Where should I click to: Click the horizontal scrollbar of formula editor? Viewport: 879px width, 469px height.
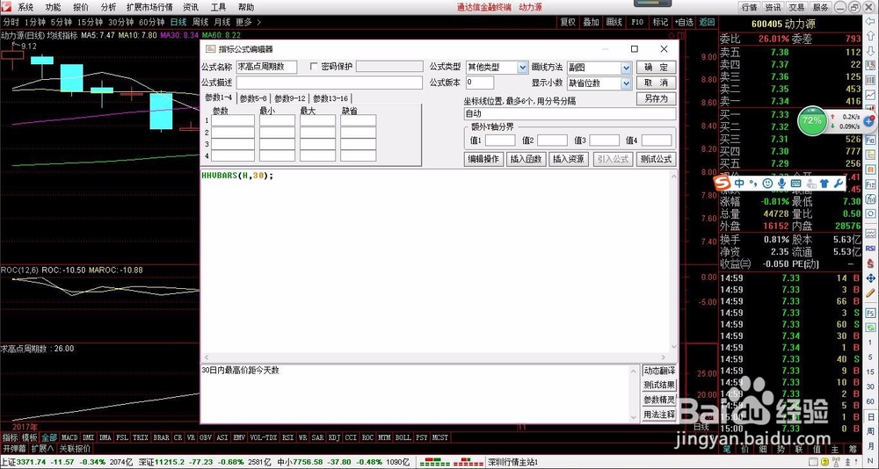(435, 357)
